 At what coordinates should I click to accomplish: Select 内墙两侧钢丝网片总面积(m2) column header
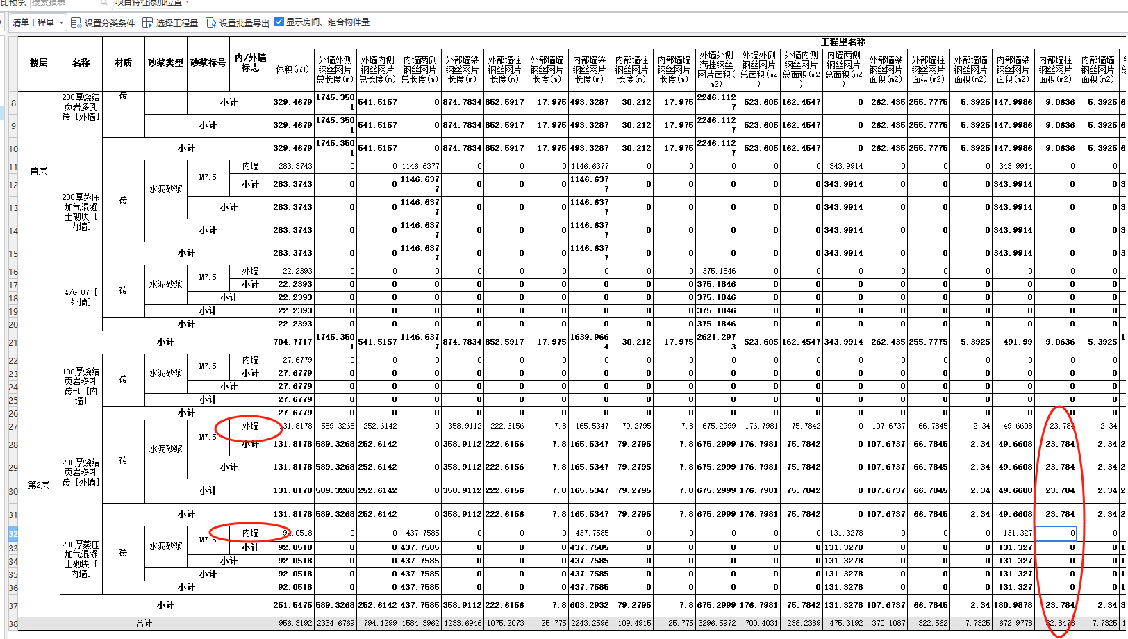pyautogui.click(x=844, y=69)
